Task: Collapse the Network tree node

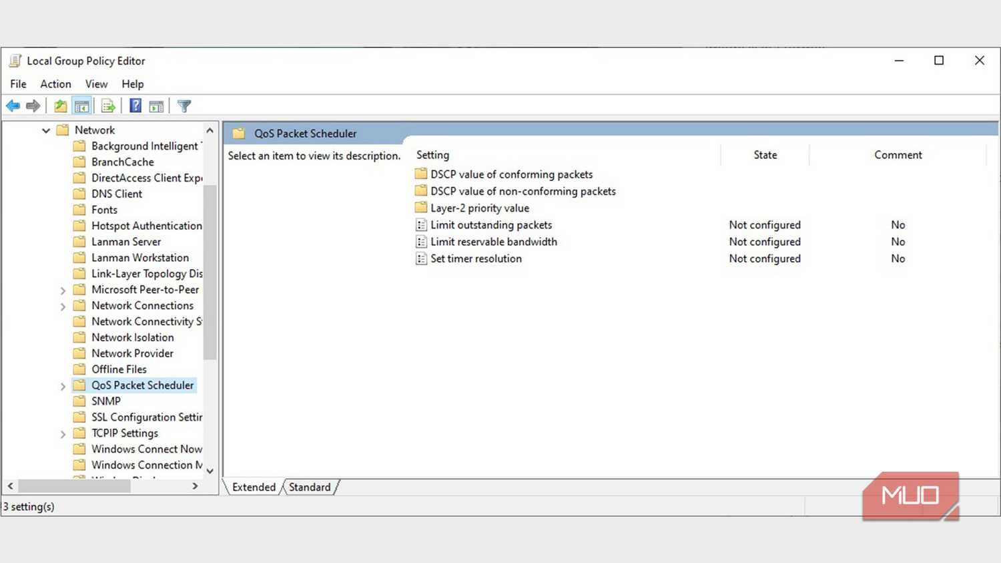Action: 46,130
